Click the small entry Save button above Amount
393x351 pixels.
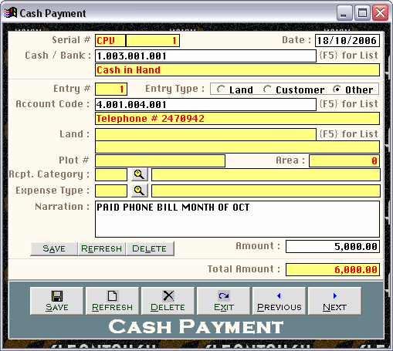coord(54,248)
